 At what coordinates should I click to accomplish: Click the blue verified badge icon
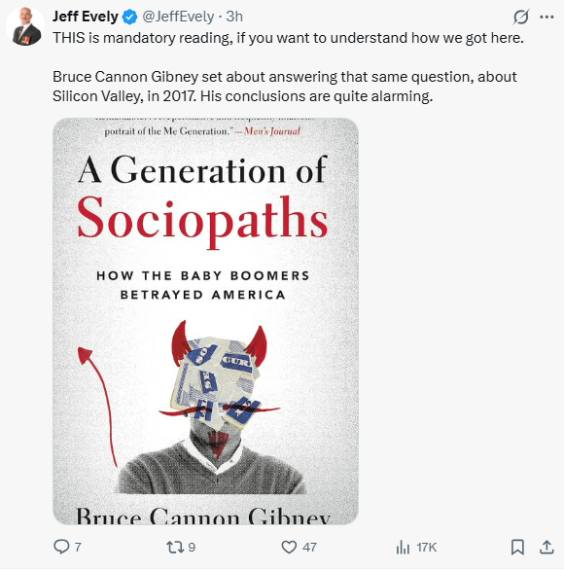point(129,18)
